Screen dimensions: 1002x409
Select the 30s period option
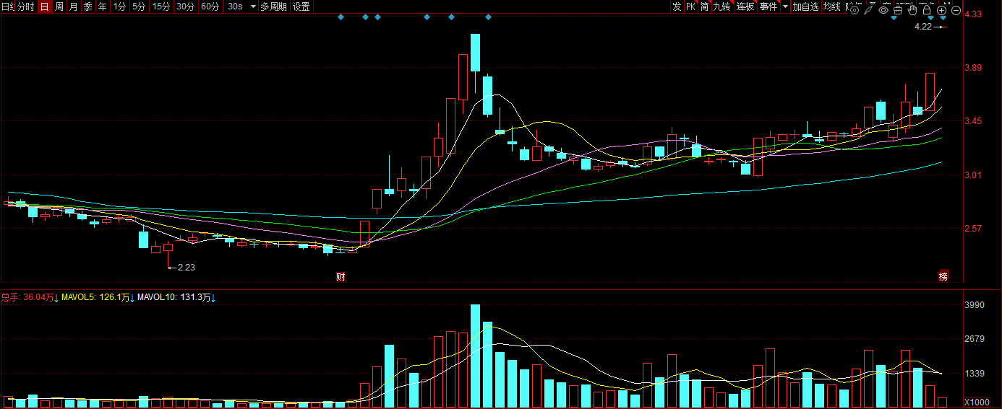tap(235, 6)
